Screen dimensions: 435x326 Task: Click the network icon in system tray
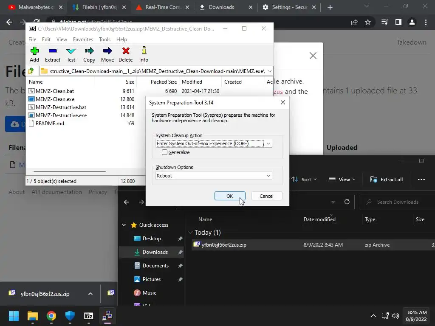pyautogui.click(x=385, y=316)
